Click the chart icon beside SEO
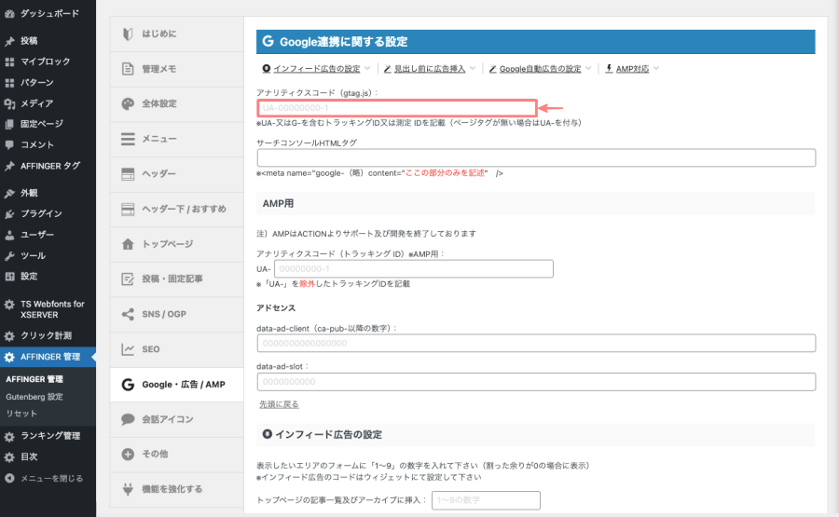This screenshot has width=839, height=517. click(x=128, y=349)
